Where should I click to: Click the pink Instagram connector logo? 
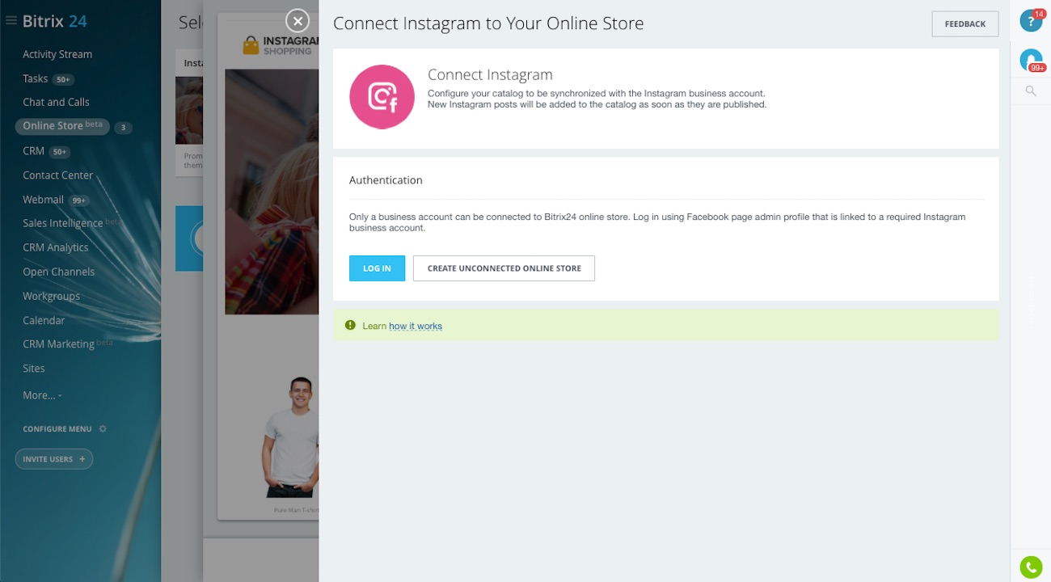(382, 97)
